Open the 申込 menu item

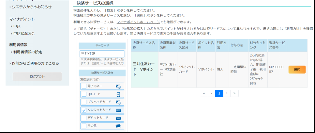[x=17, y=26]
